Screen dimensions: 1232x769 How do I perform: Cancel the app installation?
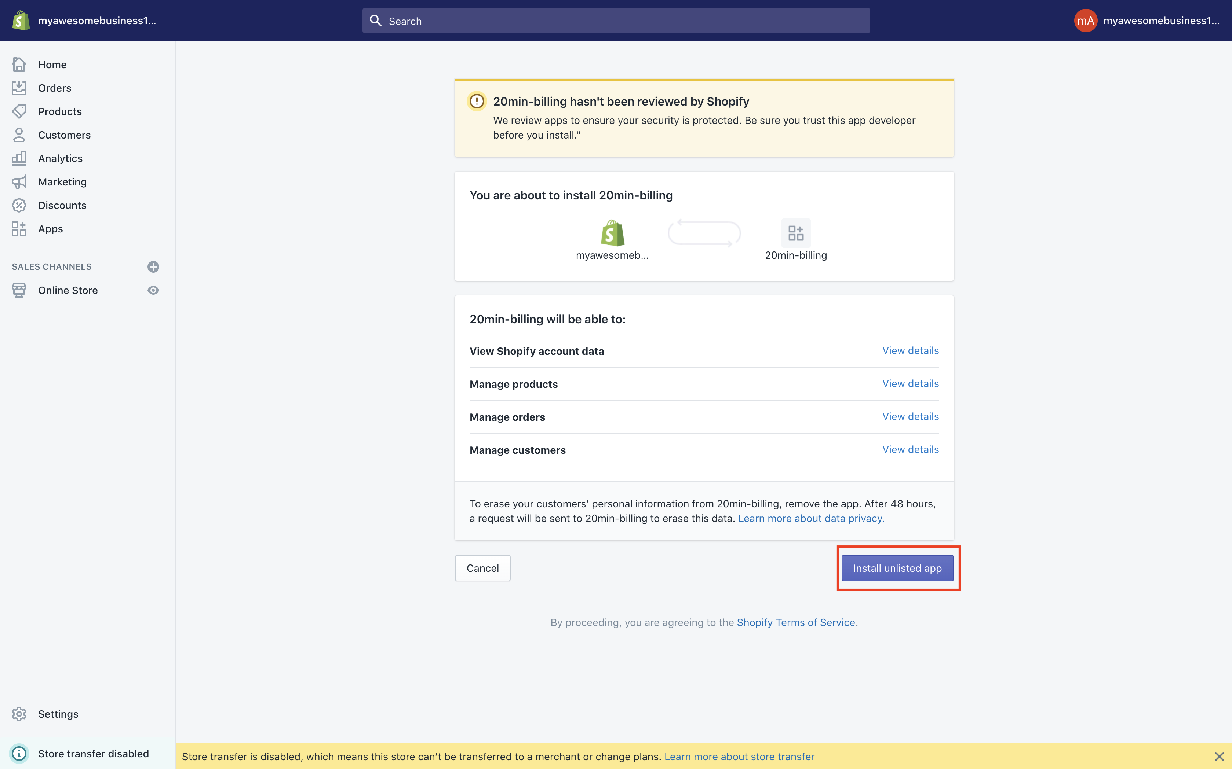482,568
